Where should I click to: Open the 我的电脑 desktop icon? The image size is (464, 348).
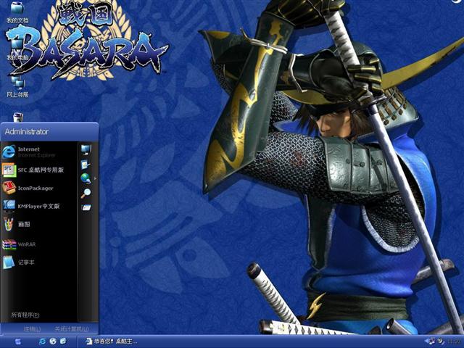17,49
